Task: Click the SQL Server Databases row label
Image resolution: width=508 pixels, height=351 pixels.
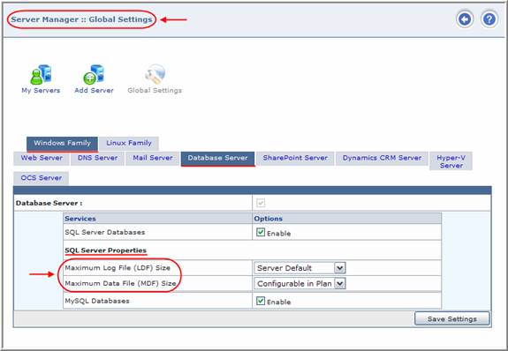Action: pos(104,232)
